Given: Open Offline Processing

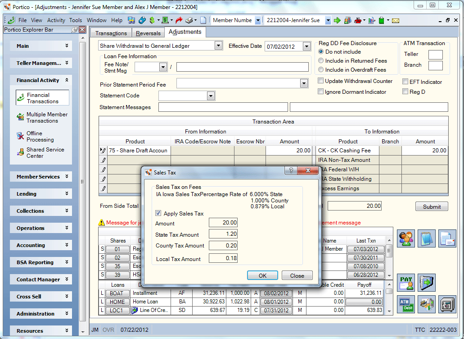Looking at the screenshot, I should click(x=36, y=136).
